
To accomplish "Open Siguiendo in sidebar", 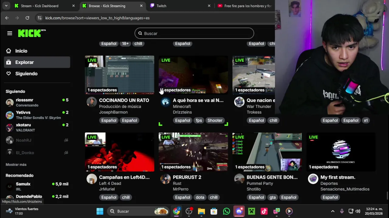I will click(x=37, y=74).
